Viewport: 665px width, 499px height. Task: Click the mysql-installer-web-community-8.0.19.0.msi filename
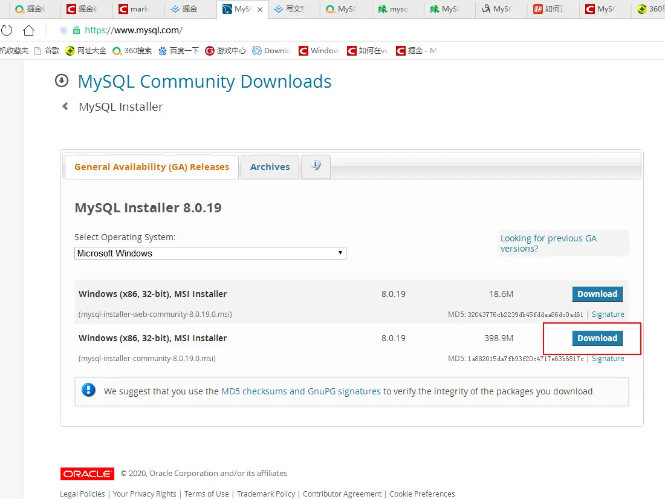point(155,315)
